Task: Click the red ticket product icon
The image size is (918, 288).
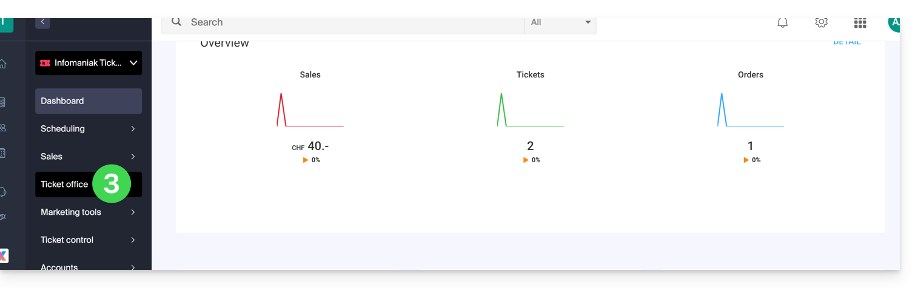Action: point(45,63)
